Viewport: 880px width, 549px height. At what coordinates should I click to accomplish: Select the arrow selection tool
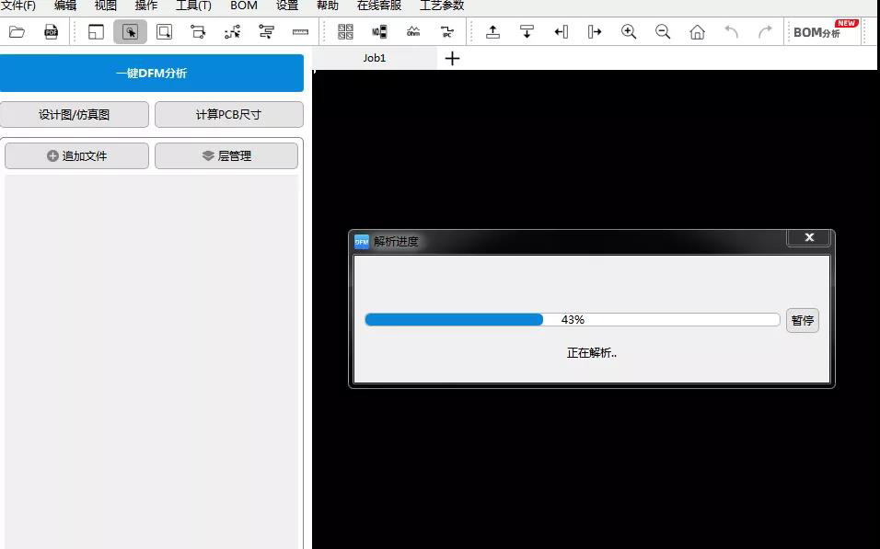[x=130, y=30]
